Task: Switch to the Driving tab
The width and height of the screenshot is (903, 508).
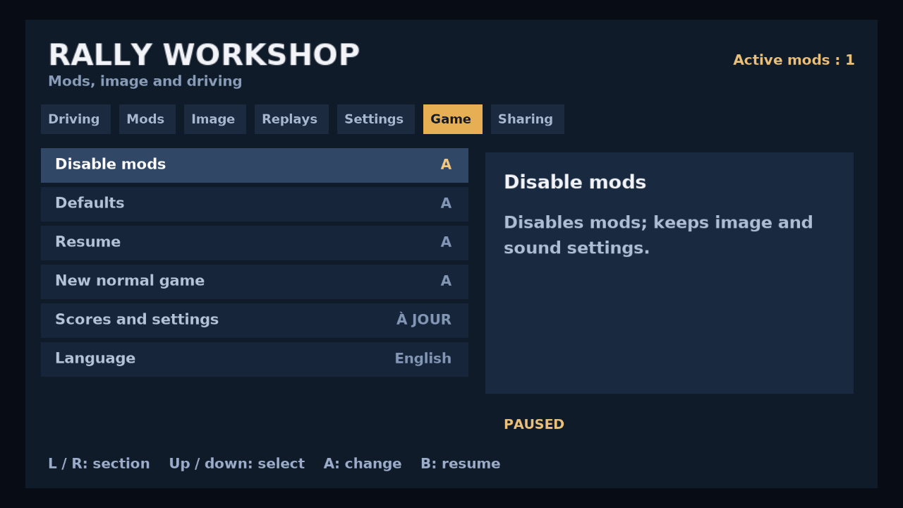Action: [x=75, y=119]
